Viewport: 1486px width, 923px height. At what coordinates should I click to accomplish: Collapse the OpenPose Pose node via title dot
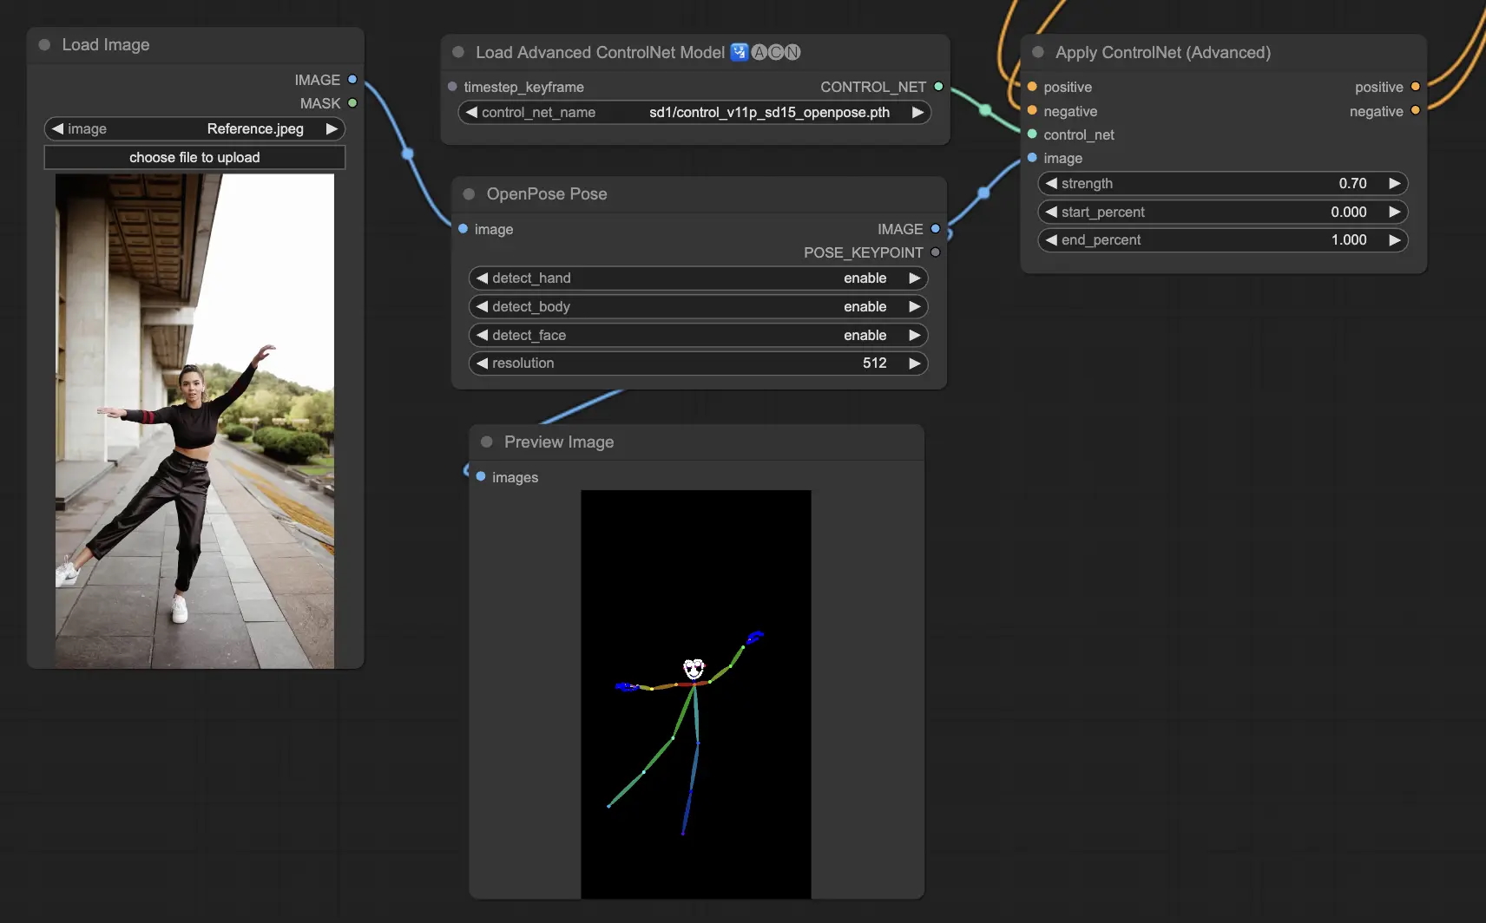(469, 194)
